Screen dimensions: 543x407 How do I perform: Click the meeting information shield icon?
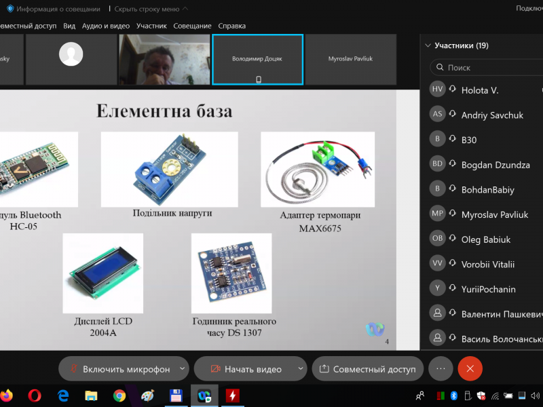tap(10, 9)
